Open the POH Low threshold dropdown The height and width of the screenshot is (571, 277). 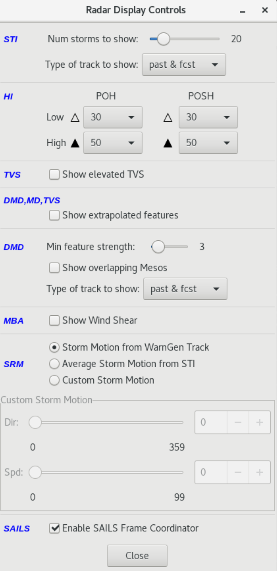coord(113,117)
